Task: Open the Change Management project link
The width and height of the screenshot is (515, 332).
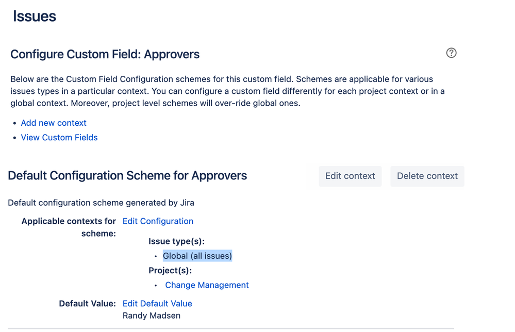Action: (207, 285)
